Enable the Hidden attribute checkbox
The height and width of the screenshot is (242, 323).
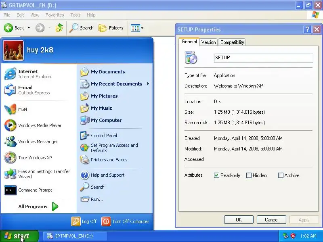249,175
